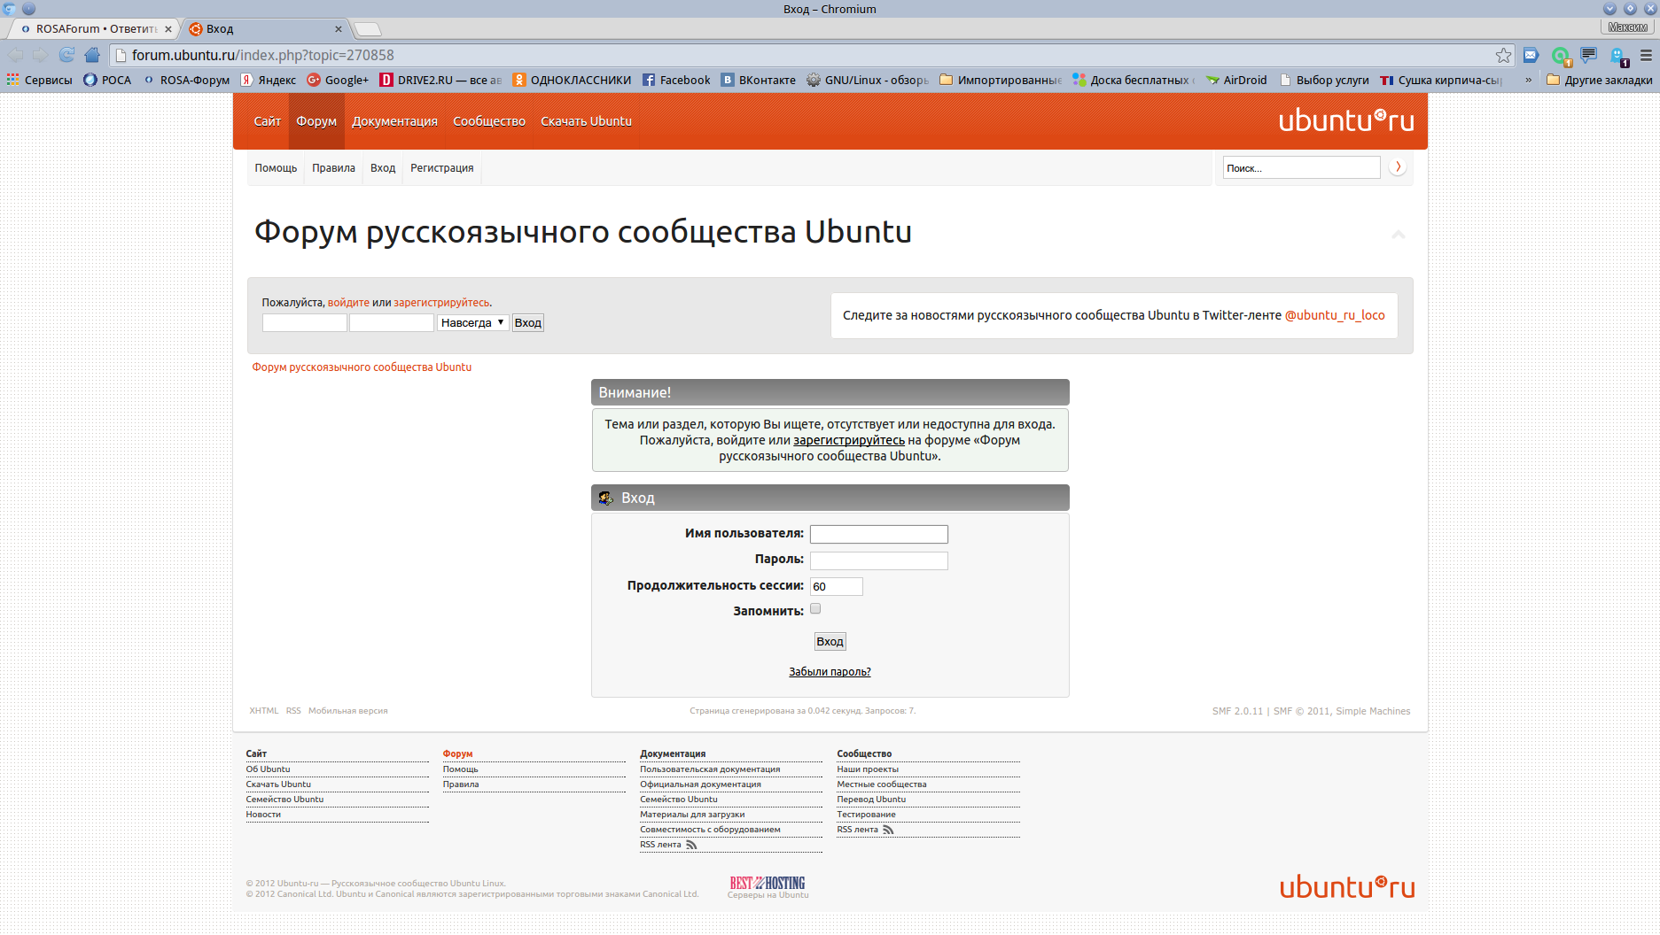Screen dimensions: 1660x935
Task: Click the Вход button in the login form
Action: tap(830, 642)
